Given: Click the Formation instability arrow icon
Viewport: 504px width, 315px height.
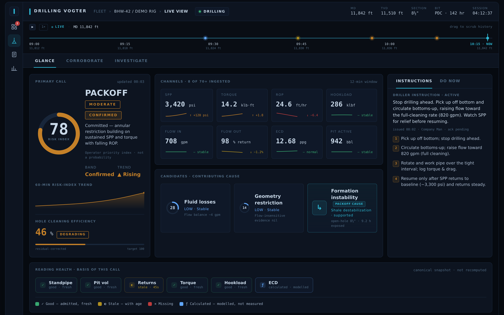Looking at the screenshot, I should 319,208.
